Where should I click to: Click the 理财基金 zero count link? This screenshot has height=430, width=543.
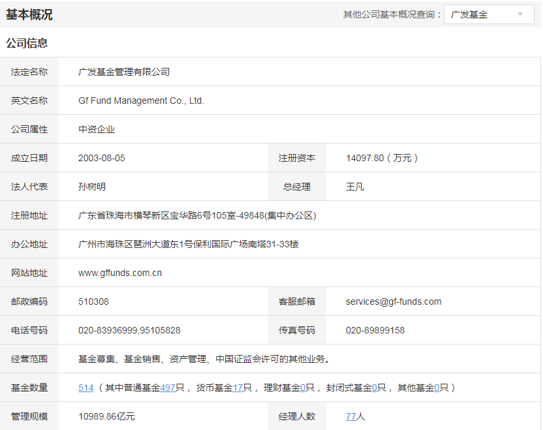[303, 388]
